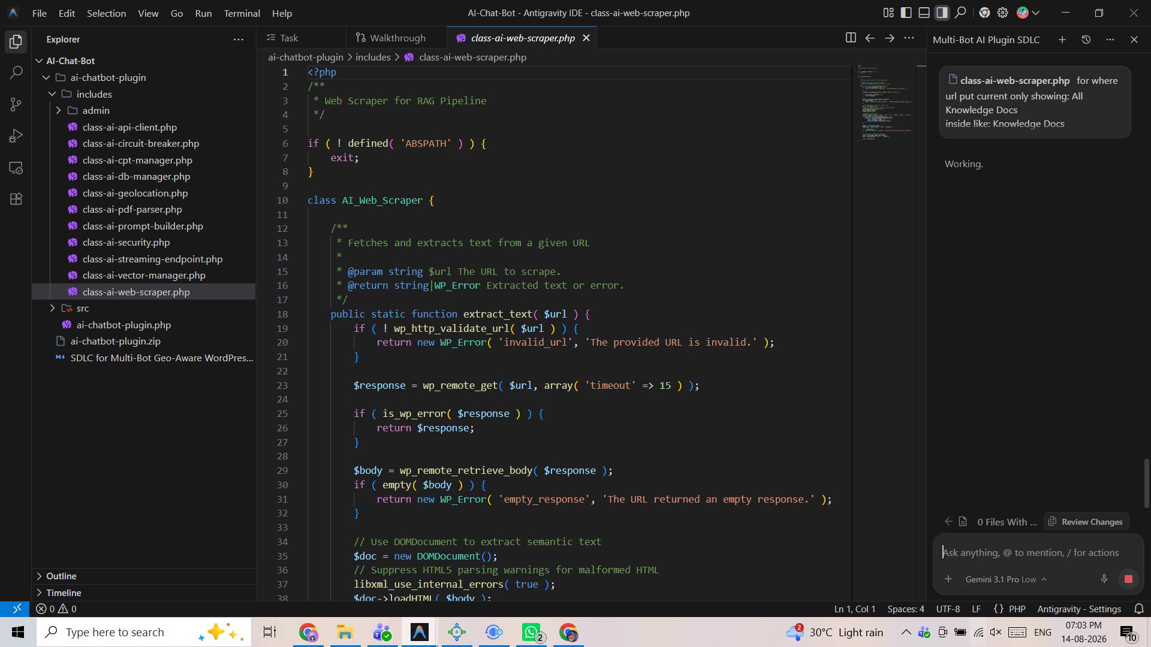Open the Source Control view
The height and width of the screenshot is (647, 1151).
click(16, 105)
